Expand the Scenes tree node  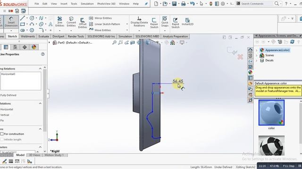tap(256, 55)
